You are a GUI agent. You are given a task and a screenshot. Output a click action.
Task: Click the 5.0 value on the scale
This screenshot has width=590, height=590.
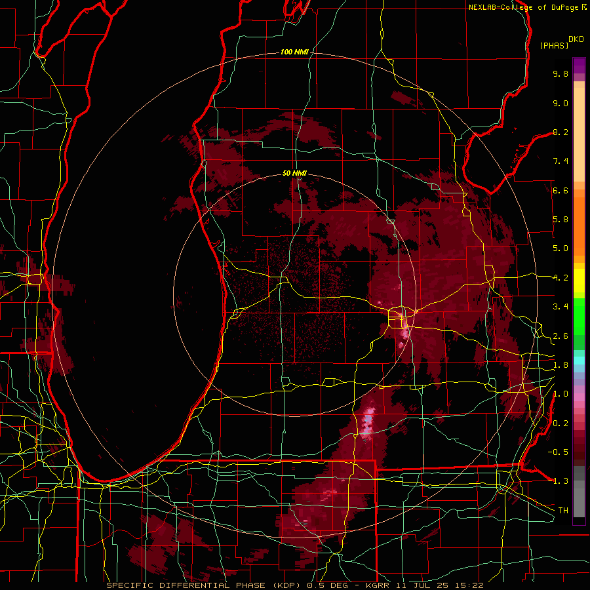point(560,248)
